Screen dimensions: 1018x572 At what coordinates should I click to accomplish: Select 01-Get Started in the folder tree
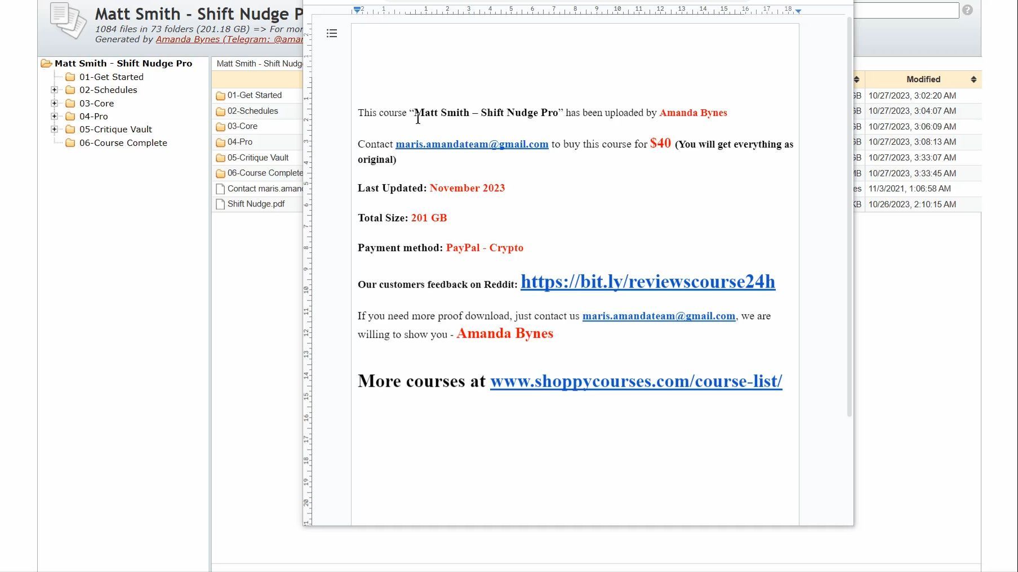111,77
